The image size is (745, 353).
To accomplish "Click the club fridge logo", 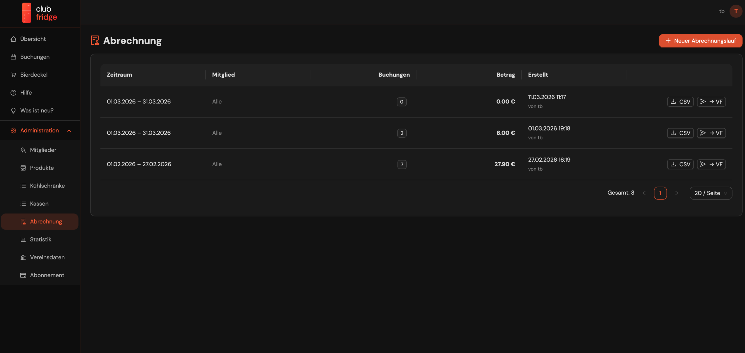I will [x=40, y=13].
